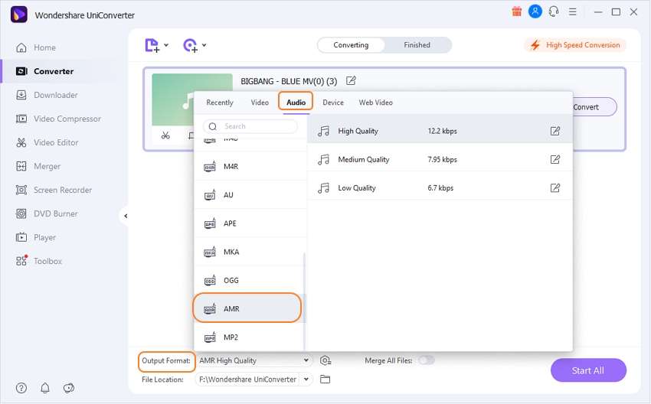
Task: Edit the Low Quality preset settings
Action: pyautogui.click(x=555, y=188)
